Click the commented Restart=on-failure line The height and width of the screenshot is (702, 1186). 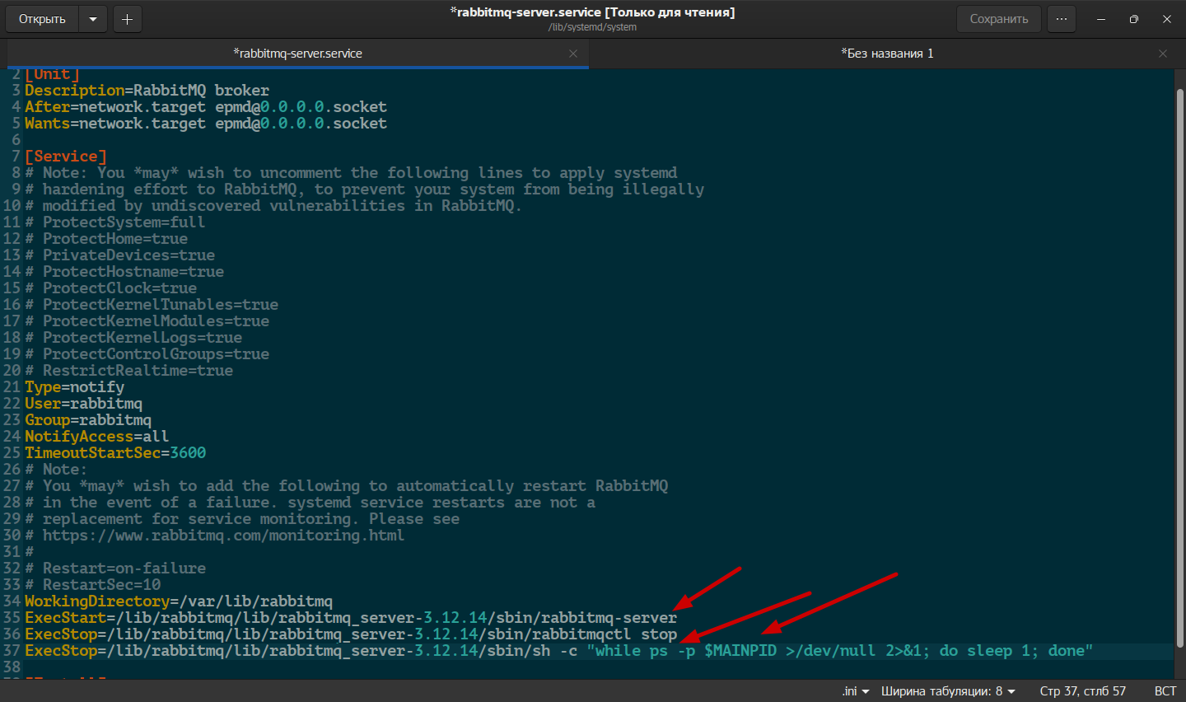(115, 569)
